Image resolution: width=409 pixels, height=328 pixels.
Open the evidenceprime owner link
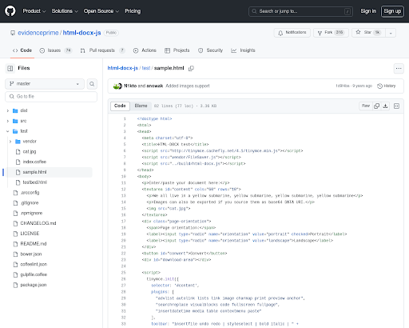[x=38, y=33]
